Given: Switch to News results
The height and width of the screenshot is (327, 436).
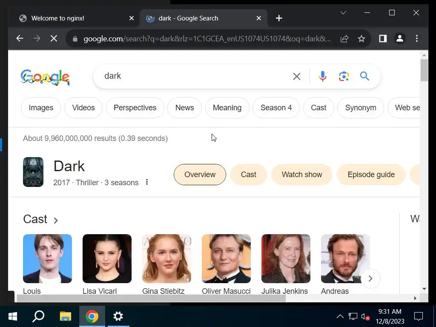Looking at the screenshot, I should coord(185,108).
